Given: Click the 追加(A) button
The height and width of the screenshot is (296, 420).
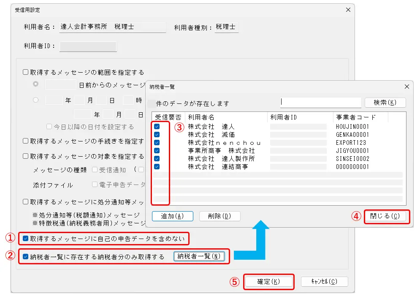Looking at the screenshot, I should point(172,216).
